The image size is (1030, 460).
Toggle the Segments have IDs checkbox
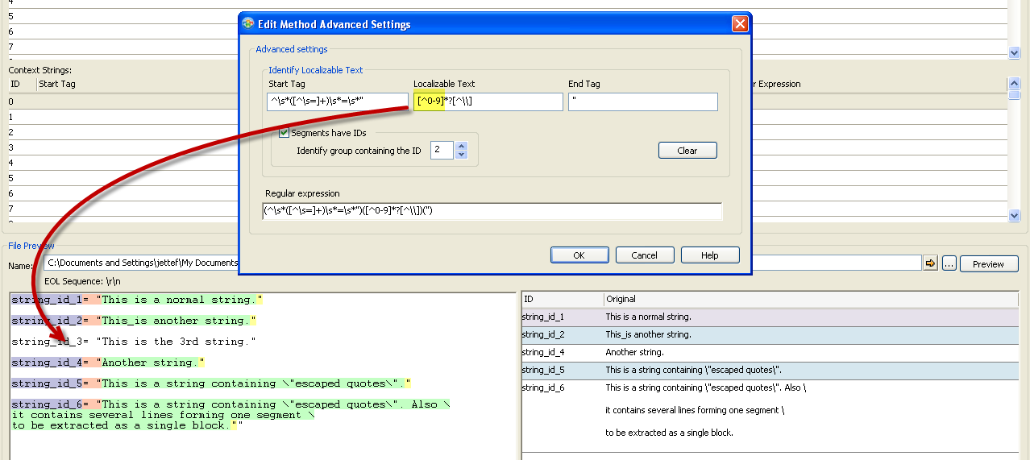tap(284, 133)
